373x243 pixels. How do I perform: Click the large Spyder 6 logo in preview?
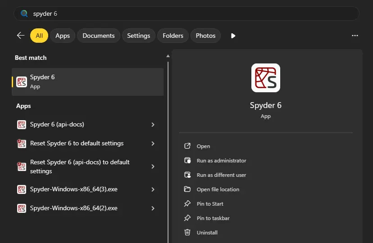pyautogui.click(x=266, y=78)
